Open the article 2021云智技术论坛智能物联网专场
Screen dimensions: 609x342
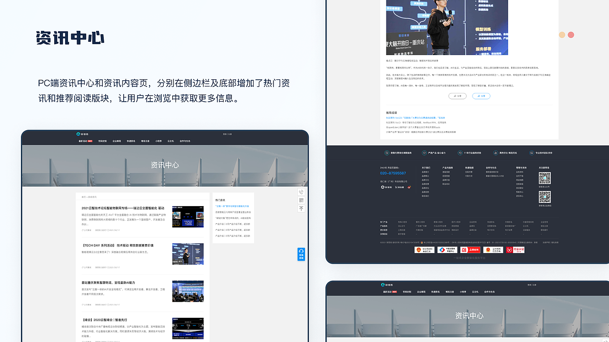123,208
